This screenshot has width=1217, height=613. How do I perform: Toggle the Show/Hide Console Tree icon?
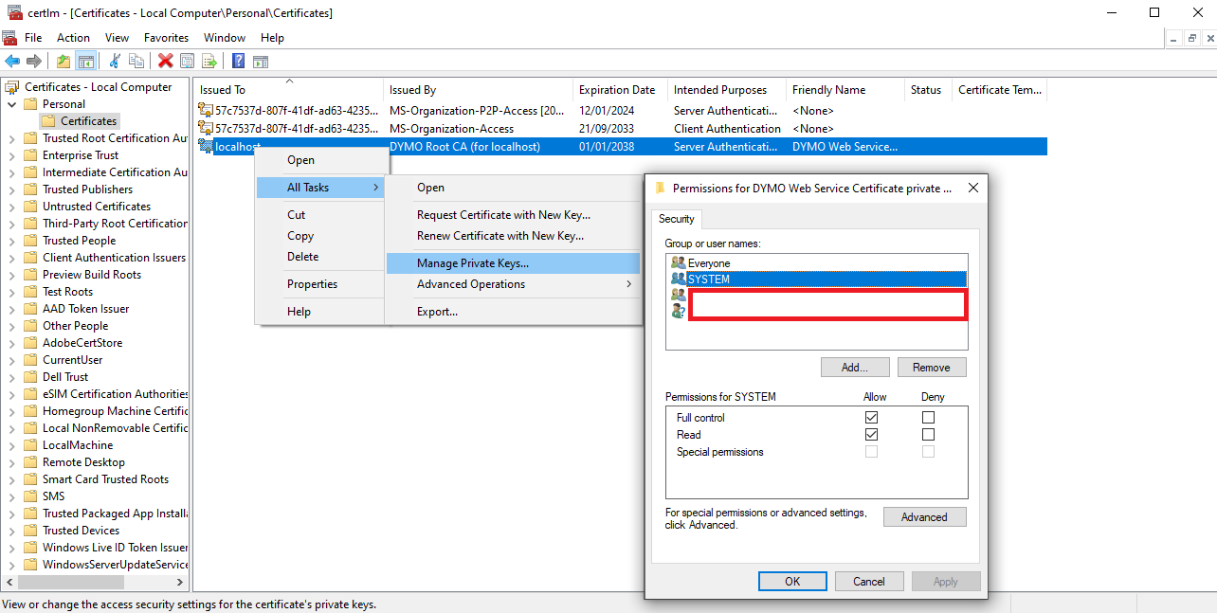pos(85,61)
